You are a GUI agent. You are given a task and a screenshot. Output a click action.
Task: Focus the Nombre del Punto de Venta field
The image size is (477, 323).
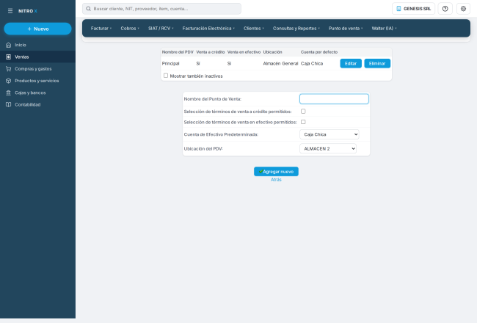334,99
